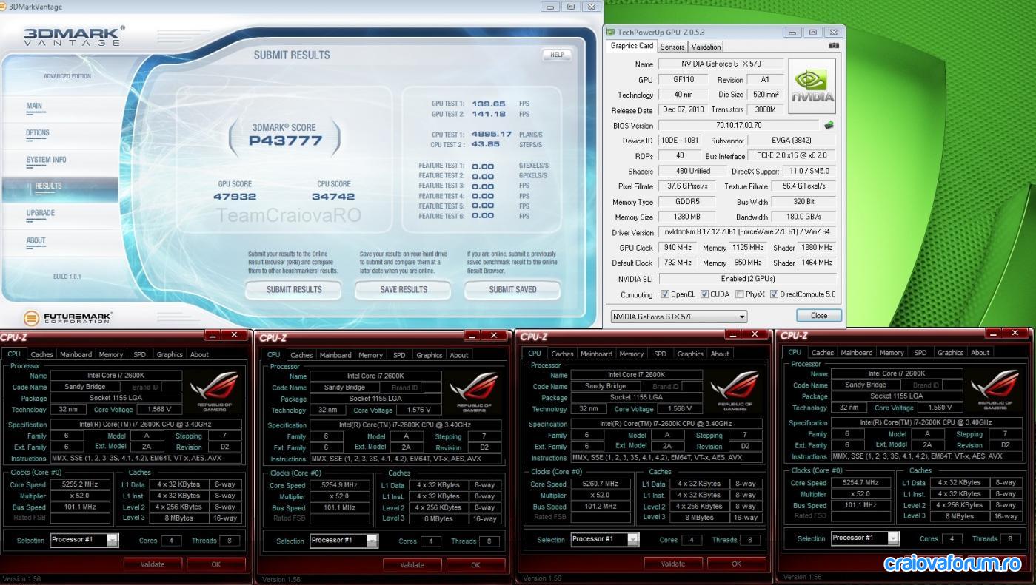The image size is (1036, 585).
Task: Click ROG logo in CPU-Z showing 5255.2 MHz
Action: [214, 390]
